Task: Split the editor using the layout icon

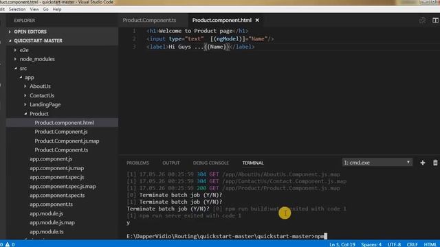Action: [x=435, y=20]
